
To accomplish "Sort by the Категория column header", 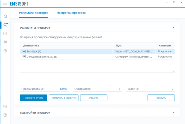I will (165, 46).
